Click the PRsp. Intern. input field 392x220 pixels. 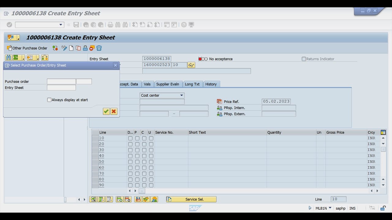[279, 108]
